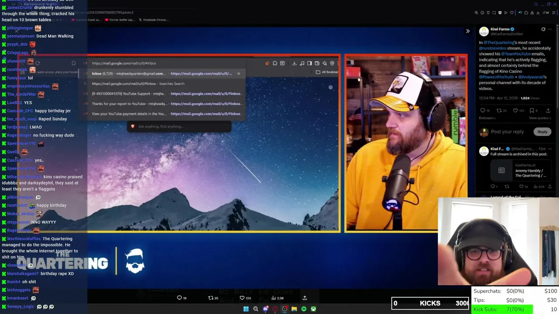
Task: Click browser zoom magnifier toolbar icon
Action: (x=476, y=13)
